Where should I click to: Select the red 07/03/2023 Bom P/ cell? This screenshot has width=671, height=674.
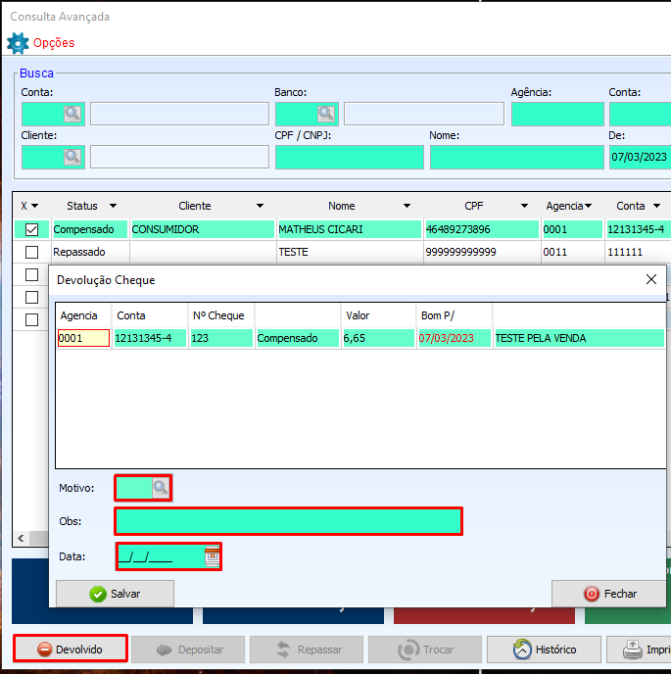click(455, 338)
